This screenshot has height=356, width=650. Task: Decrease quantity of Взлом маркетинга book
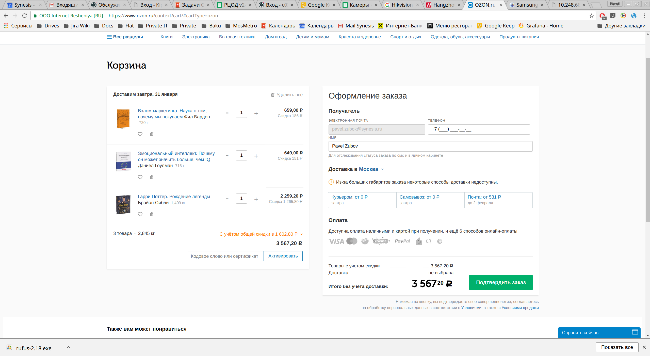pyautogui.click(x=227, y=113)
